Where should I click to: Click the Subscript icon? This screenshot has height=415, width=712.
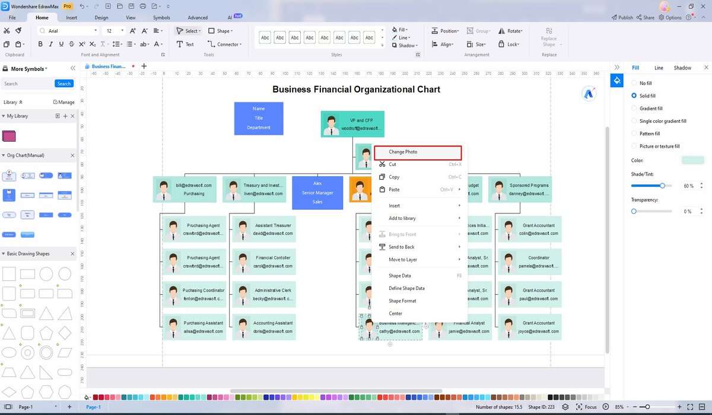(93, 44)
